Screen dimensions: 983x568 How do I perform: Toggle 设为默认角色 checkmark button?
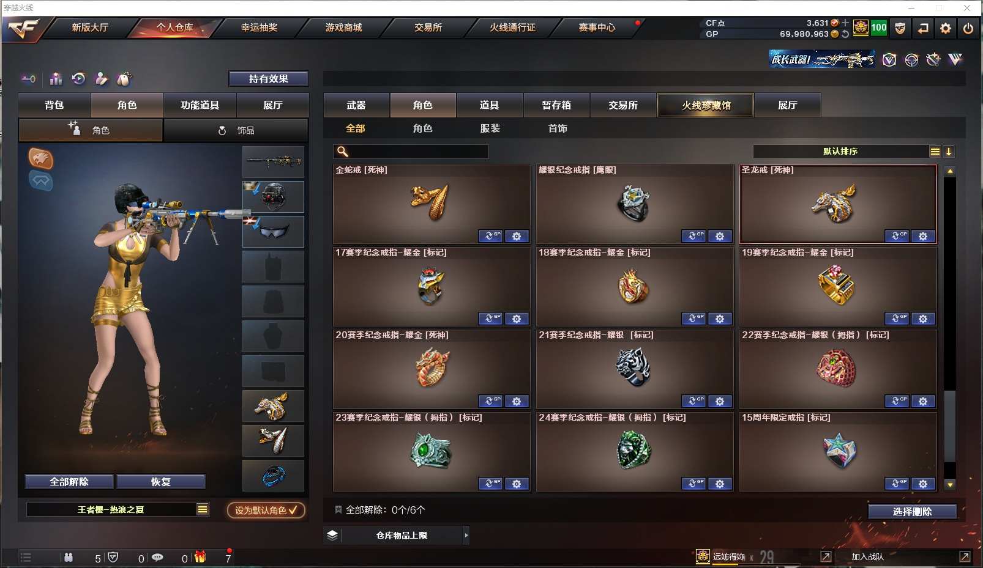click(x=266, y=510)
